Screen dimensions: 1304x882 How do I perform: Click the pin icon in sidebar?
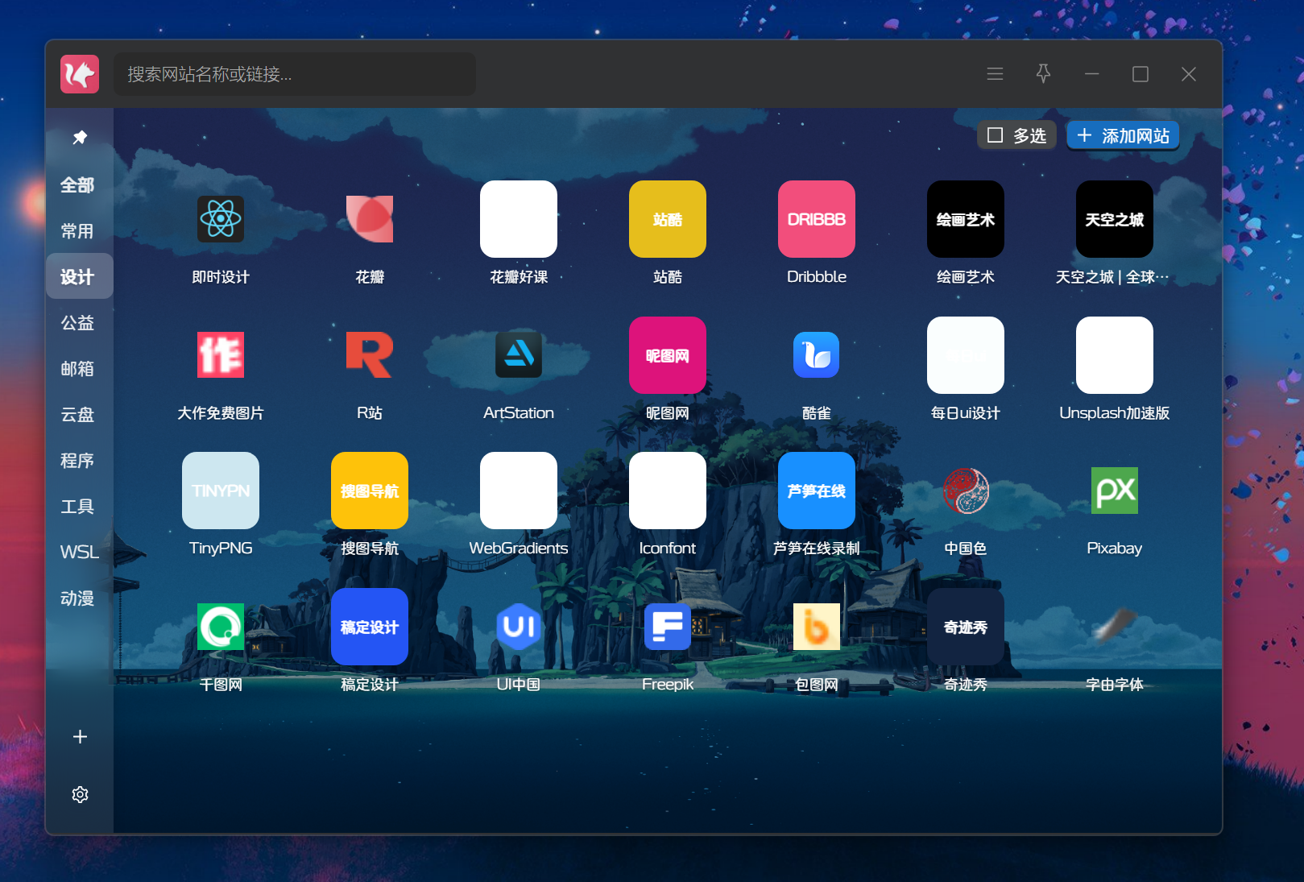[80, 138]
